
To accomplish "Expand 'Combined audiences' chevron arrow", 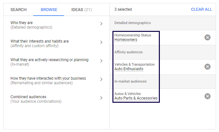I will tap(101, 98).
